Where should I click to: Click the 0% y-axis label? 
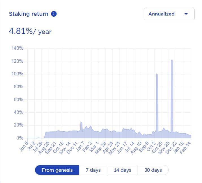tap(19, 138)
